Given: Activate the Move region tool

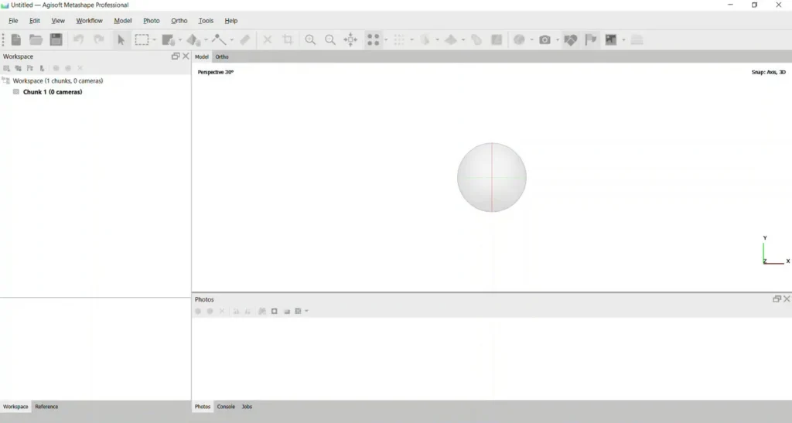Looking at the screenshot, I should tap(168, 39).
